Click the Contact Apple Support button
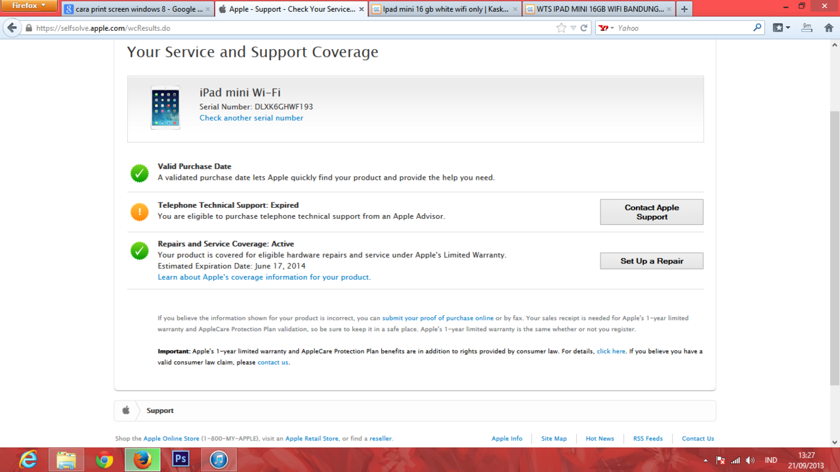This screenshot has width=840, height=472. point(652,212)
